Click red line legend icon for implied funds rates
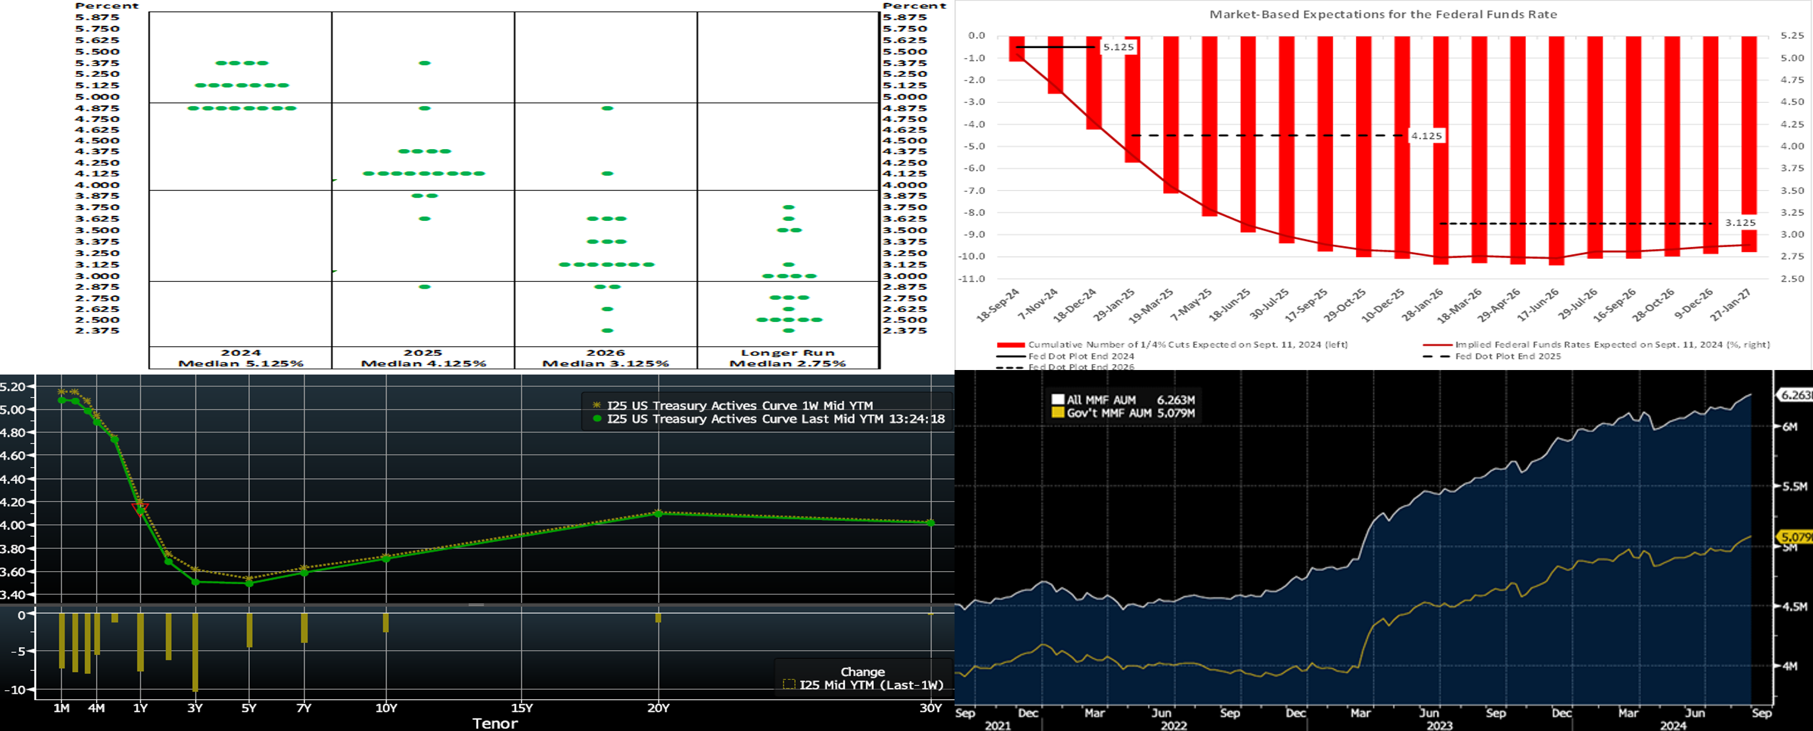 pos(1437,345)
